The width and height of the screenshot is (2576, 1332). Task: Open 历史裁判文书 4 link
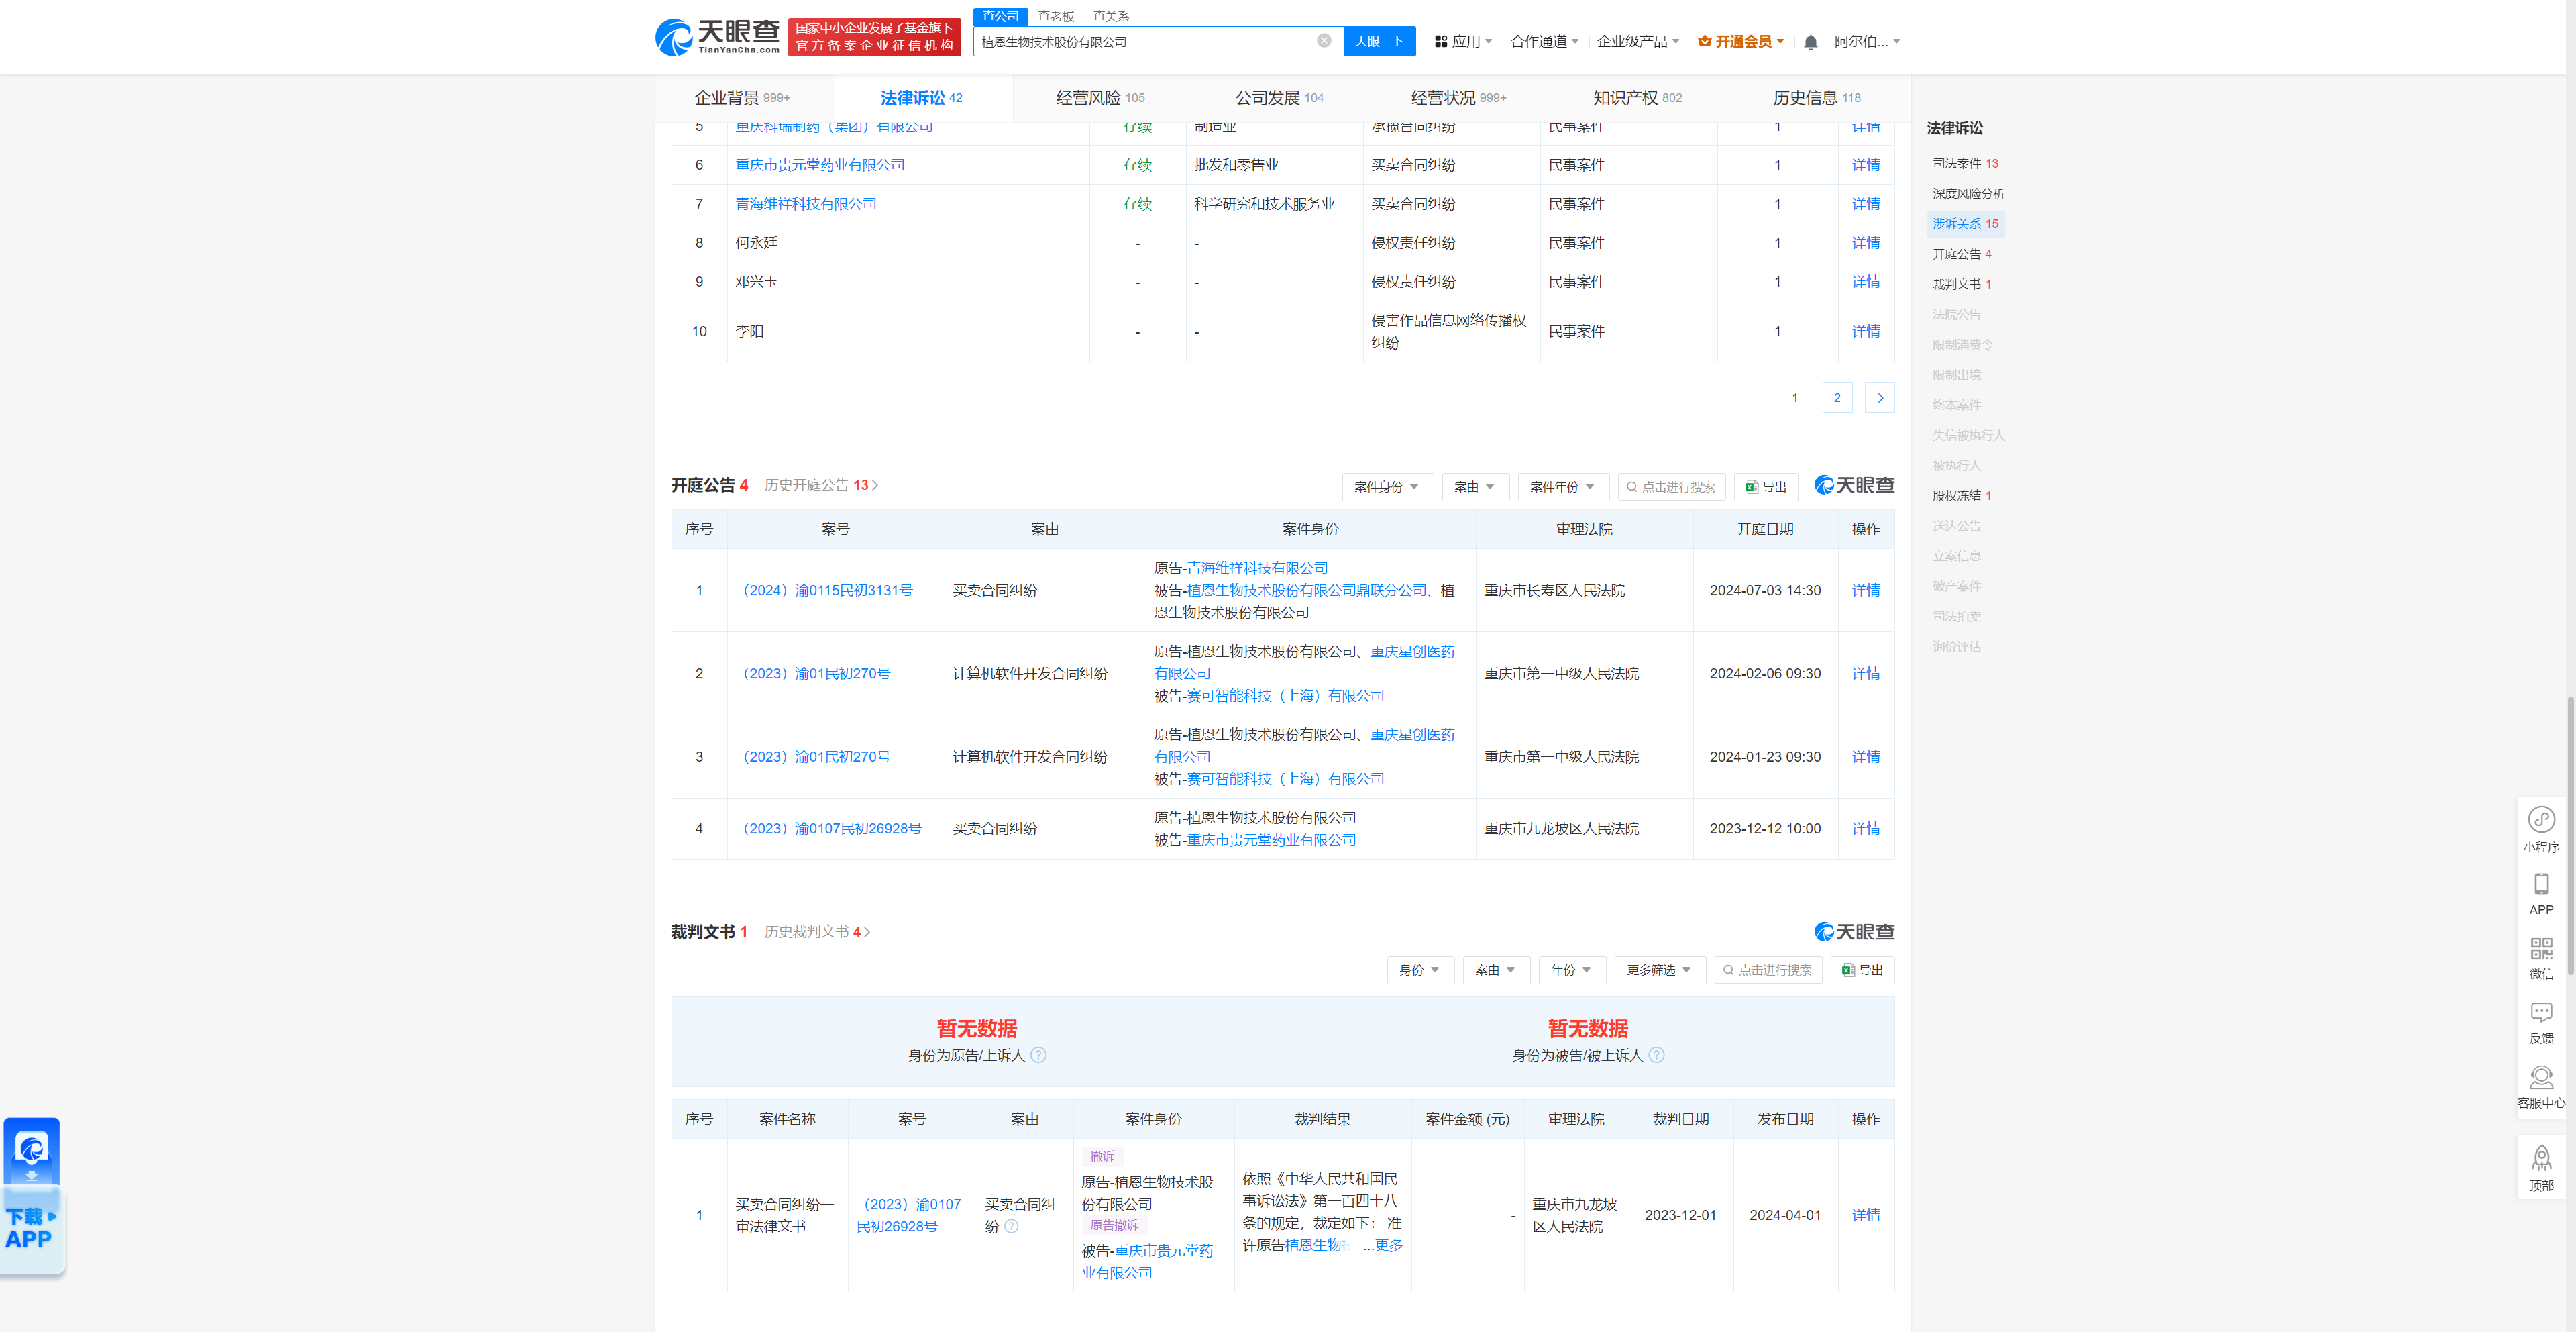817,932
